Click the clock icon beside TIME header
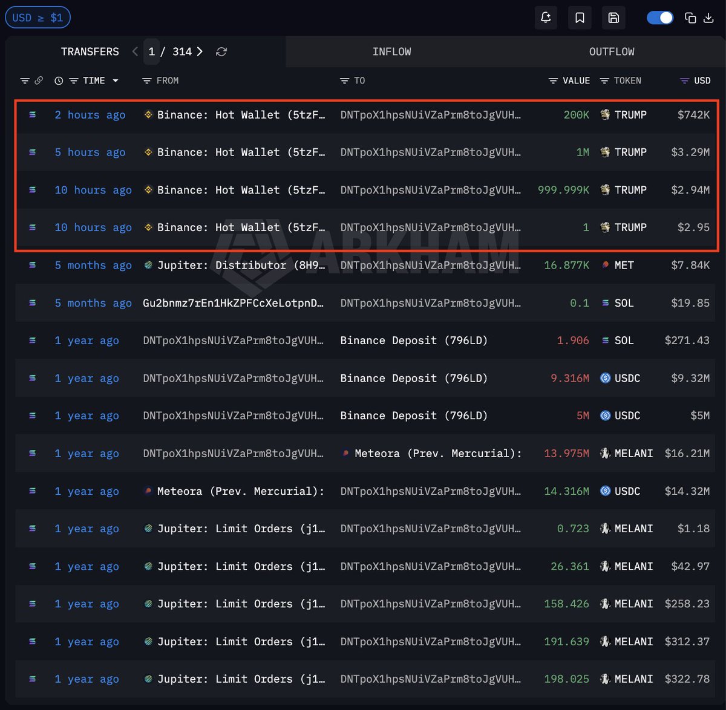The height and width of the screenshot is (710, 726). point(59,80)
